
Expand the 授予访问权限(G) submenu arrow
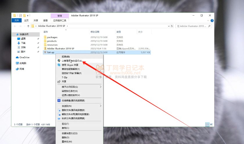(x=101, y=87)
